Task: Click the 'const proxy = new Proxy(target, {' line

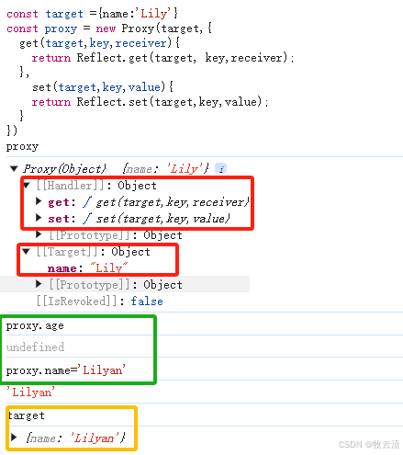Action: click(x=109, y=28)
